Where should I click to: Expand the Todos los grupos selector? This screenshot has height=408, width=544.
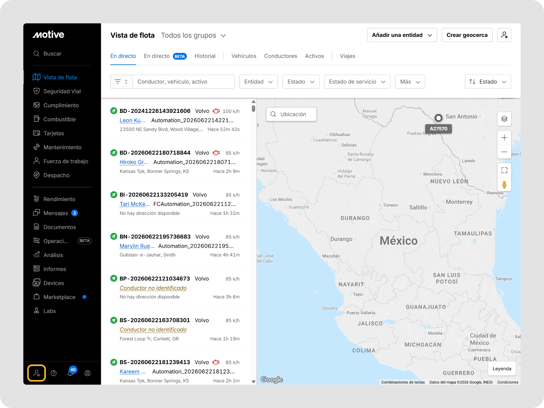(x=193, y=35)
